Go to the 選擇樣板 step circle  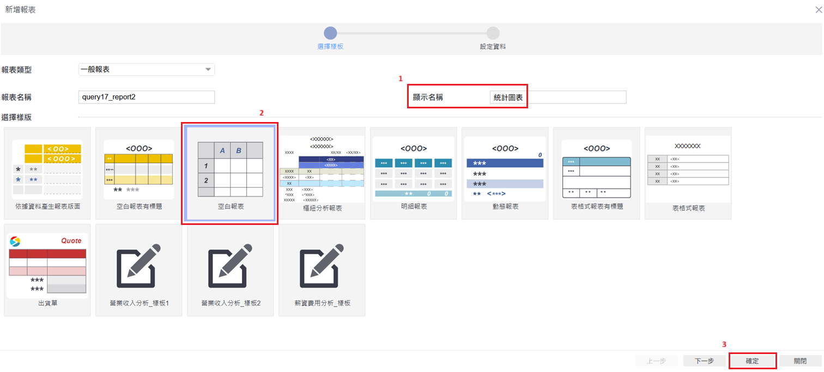click(330, 33)
